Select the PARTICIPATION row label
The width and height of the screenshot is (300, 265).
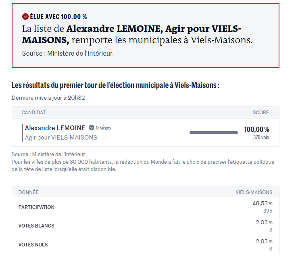[36, 207]
